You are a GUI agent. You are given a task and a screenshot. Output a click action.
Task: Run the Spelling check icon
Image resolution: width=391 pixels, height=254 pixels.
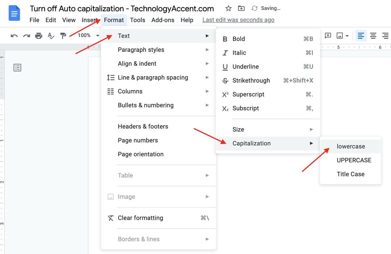pyautogui.click(x=51, y=35)
